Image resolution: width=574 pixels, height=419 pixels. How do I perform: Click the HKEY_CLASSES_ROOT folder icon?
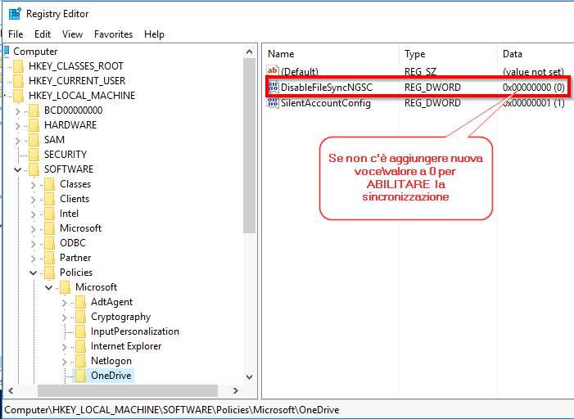[x=18, y=66]
